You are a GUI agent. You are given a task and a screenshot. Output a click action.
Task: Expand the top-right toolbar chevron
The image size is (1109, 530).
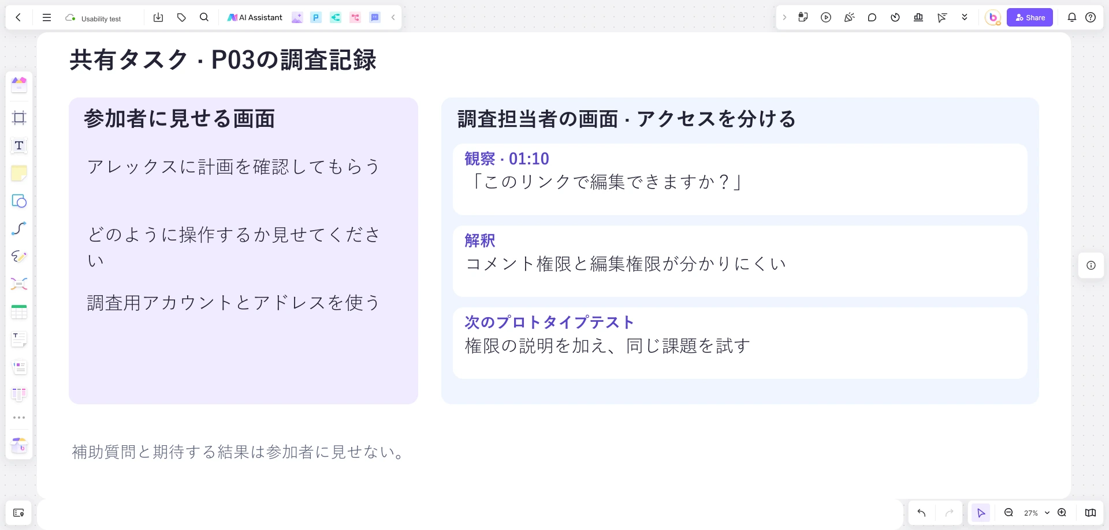point(784,17)
